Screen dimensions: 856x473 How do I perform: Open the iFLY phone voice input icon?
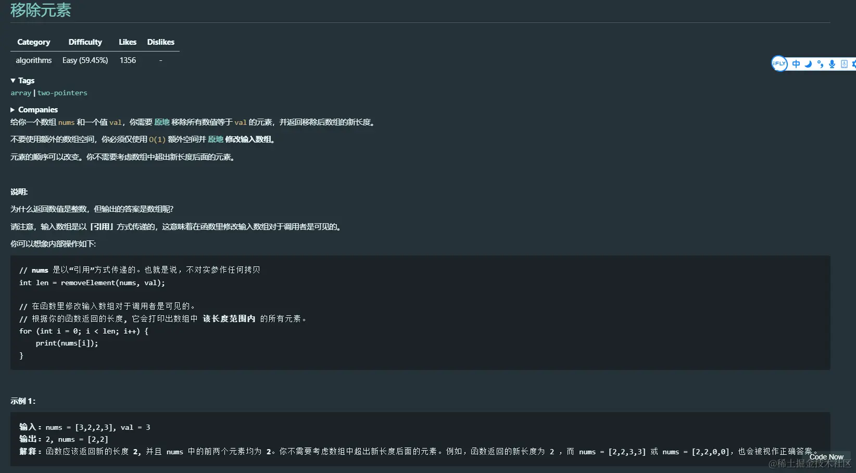point(844,64)
